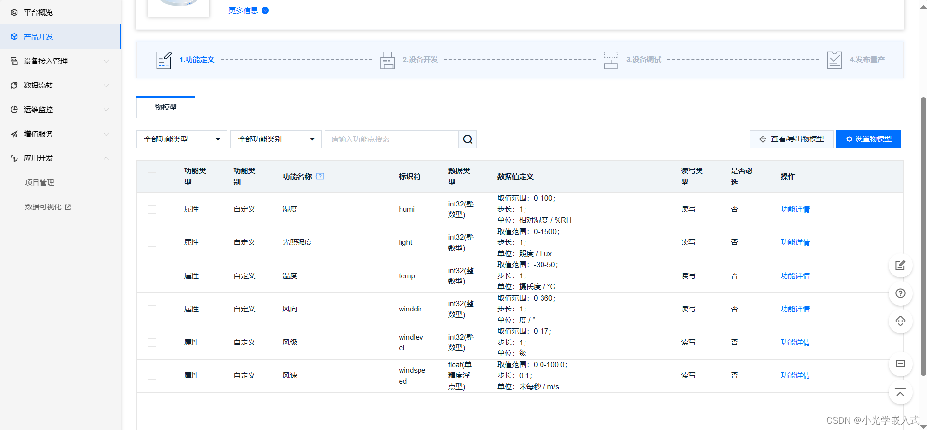Screen dimensions: 927x430
Task: Click the page vertical scrollbar thumb
Action: tap(923, 236)
